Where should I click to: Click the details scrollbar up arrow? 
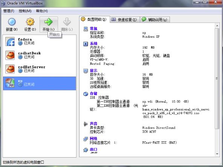tap(217, 26)
